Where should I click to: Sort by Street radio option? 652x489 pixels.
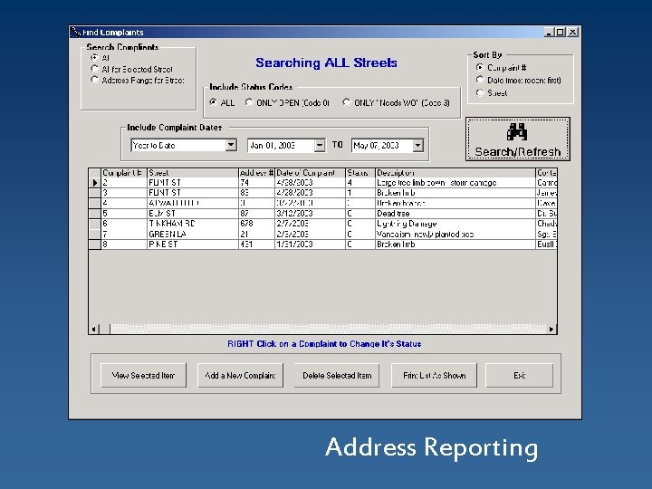pos(480,92)
